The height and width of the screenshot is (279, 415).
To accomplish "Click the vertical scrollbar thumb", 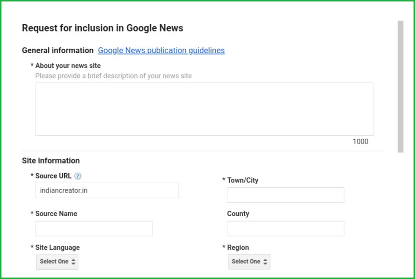I will point(400,87).
